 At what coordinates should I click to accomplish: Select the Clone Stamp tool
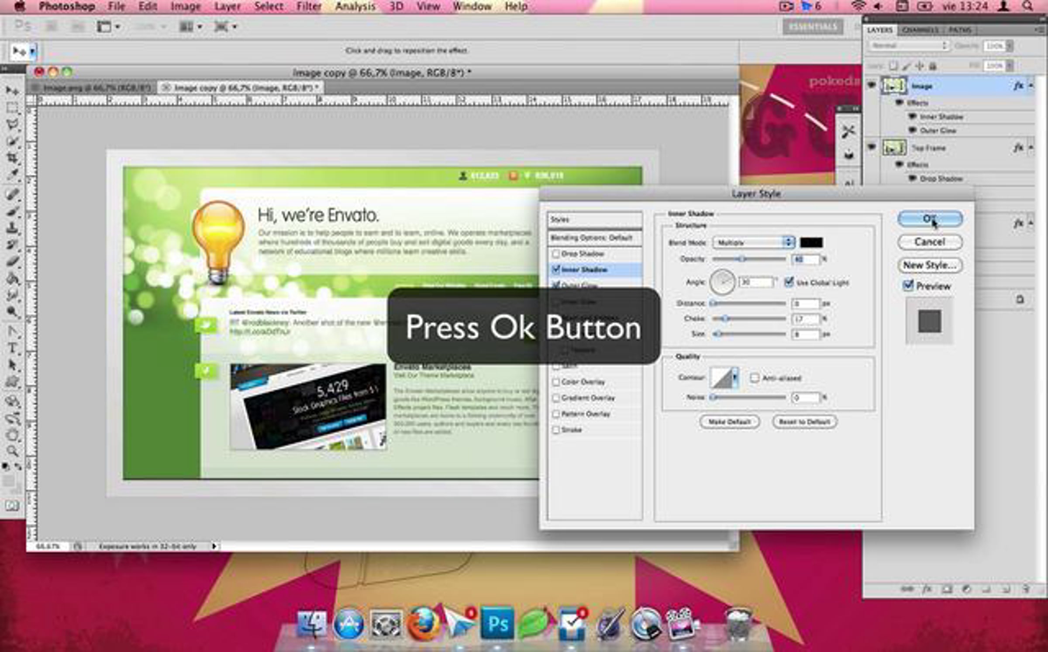pos(12,228)
